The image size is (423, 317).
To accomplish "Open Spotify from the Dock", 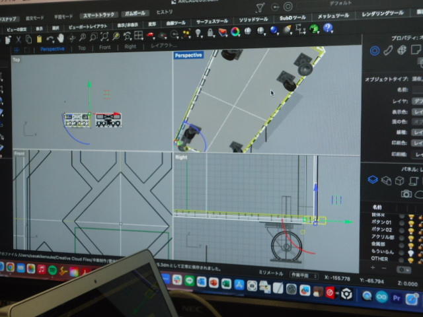I will (53, 270).
